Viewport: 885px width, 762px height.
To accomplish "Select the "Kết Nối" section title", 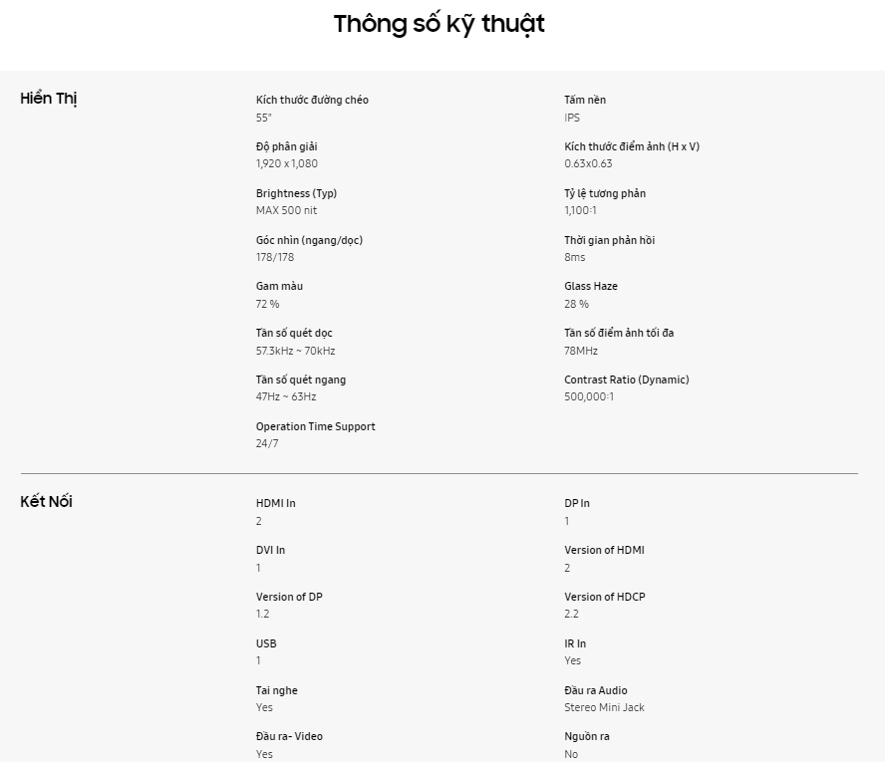I will pyautogui.click(x=47, y=501).
